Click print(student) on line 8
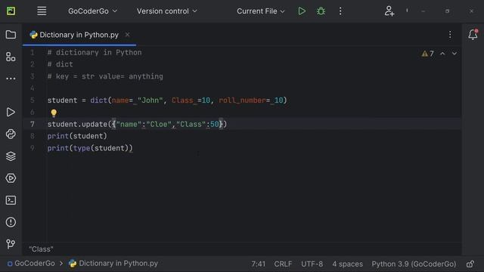This screenshot has height=272, width=484. tap(77, 136)
